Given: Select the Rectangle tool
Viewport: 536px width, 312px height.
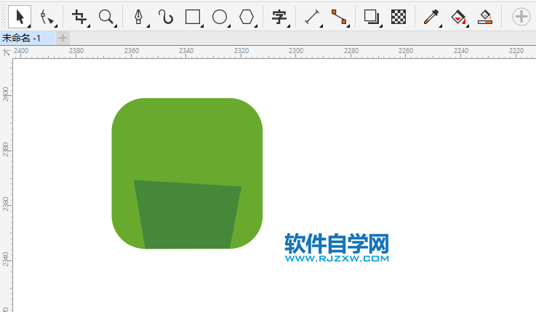Looking at the screenshot, I should coord(193,17).
